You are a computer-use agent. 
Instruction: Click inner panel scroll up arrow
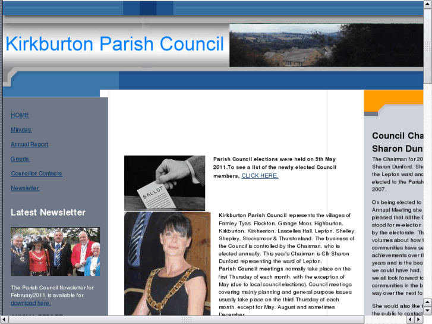tap(428, 303)
